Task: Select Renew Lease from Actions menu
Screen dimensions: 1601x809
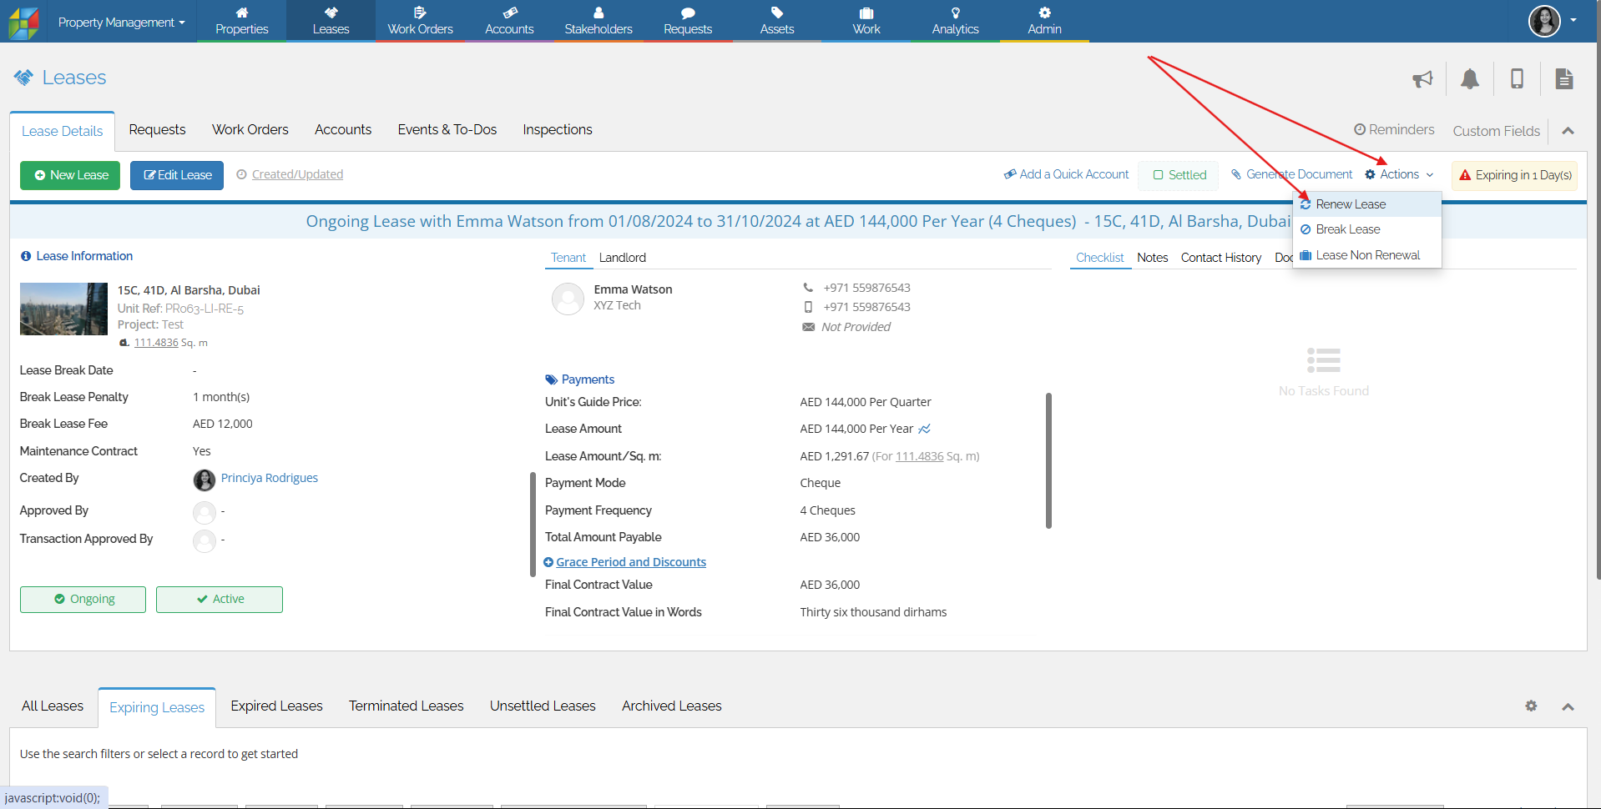Action: [1350, 204]
